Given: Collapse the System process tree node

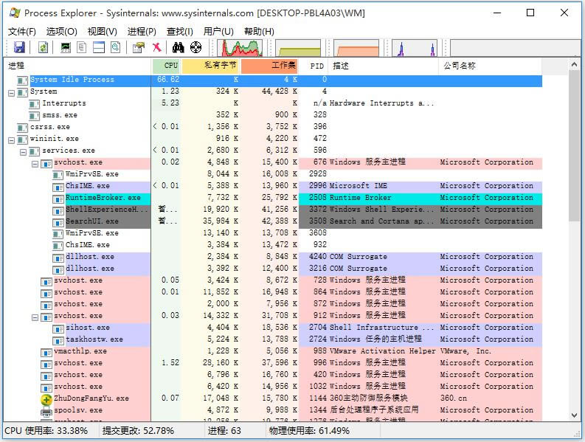Looking at the screenshot, I should coord(12,92).
